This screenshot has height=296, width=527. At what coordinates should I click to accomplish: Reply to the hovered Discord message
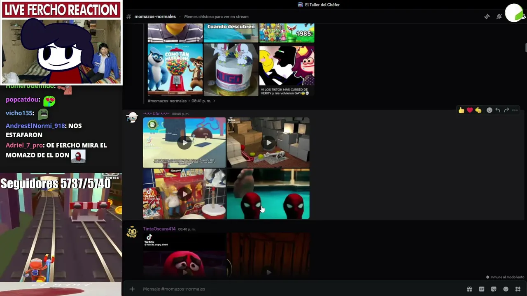(x=498, y=110)
